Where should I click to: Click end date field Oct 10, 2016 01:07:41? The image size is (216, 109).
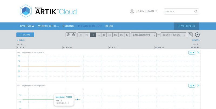tap(173, 35)
